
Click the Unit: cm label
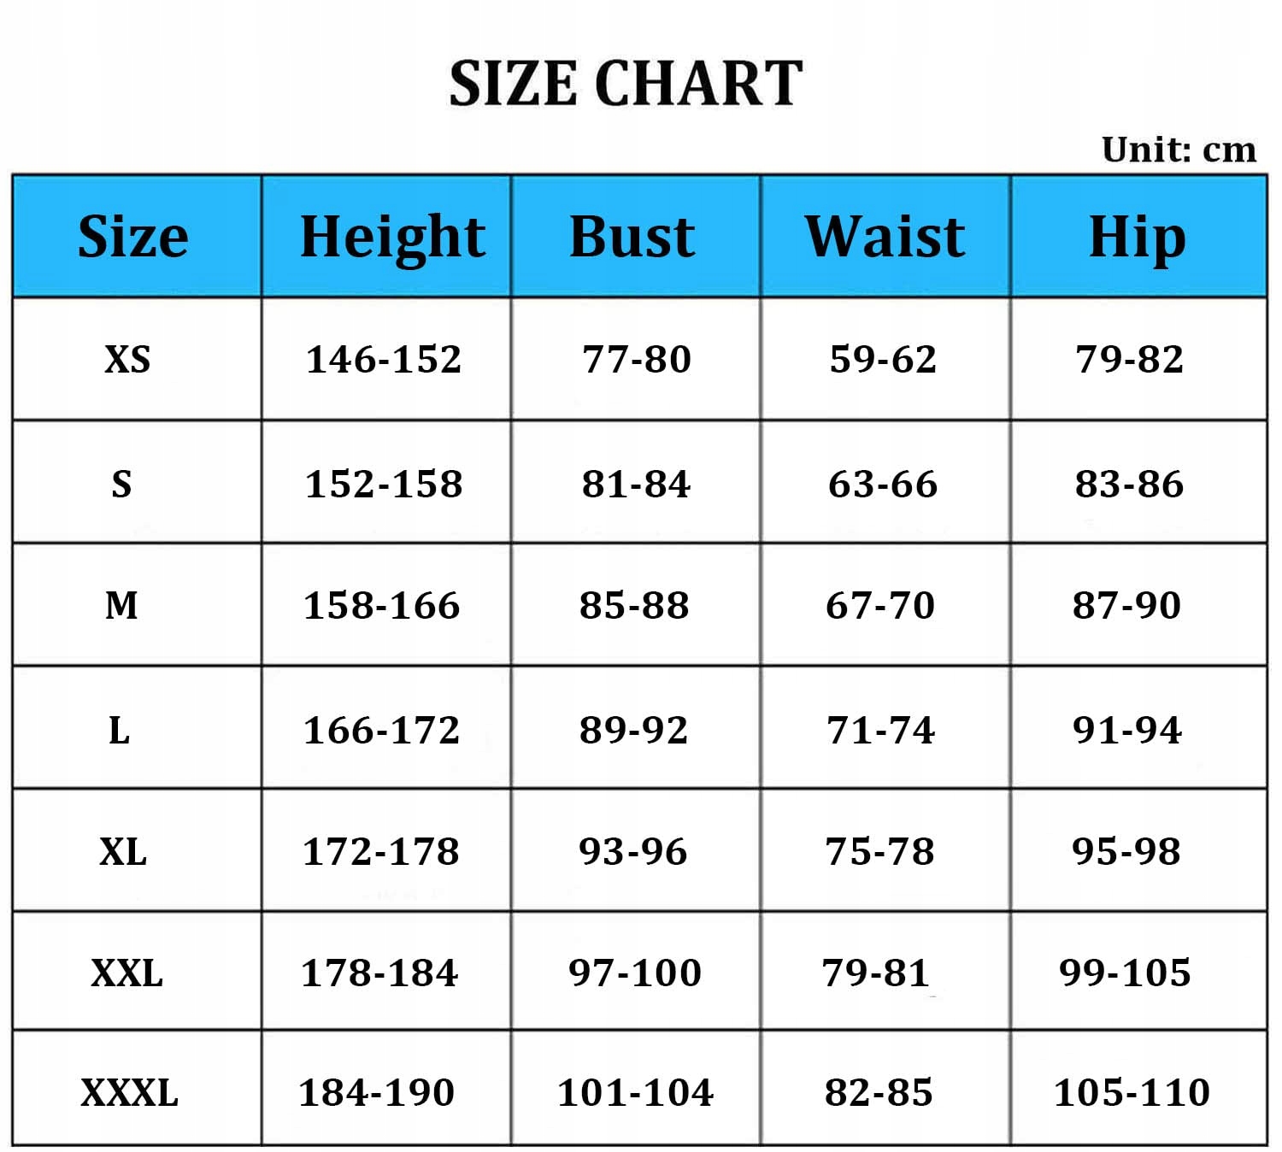[x=1179, y=150]
